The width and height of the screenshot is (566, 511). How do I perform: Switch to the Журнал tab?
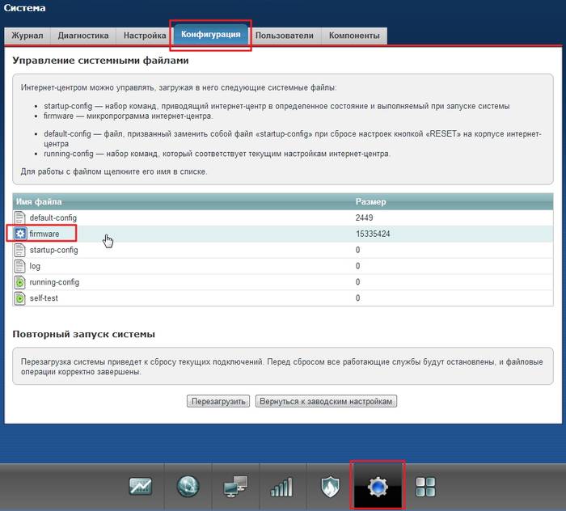click(x=27, y=36)
